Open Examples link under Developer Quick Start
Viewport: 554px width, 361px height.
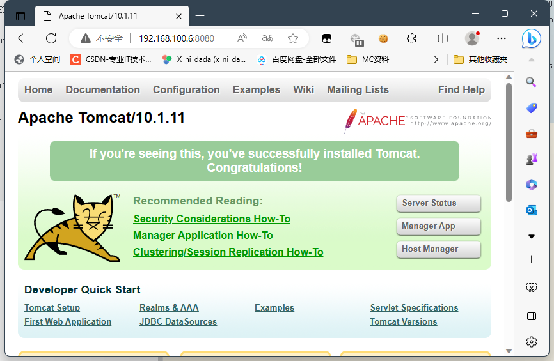click(x=274, y=308)
